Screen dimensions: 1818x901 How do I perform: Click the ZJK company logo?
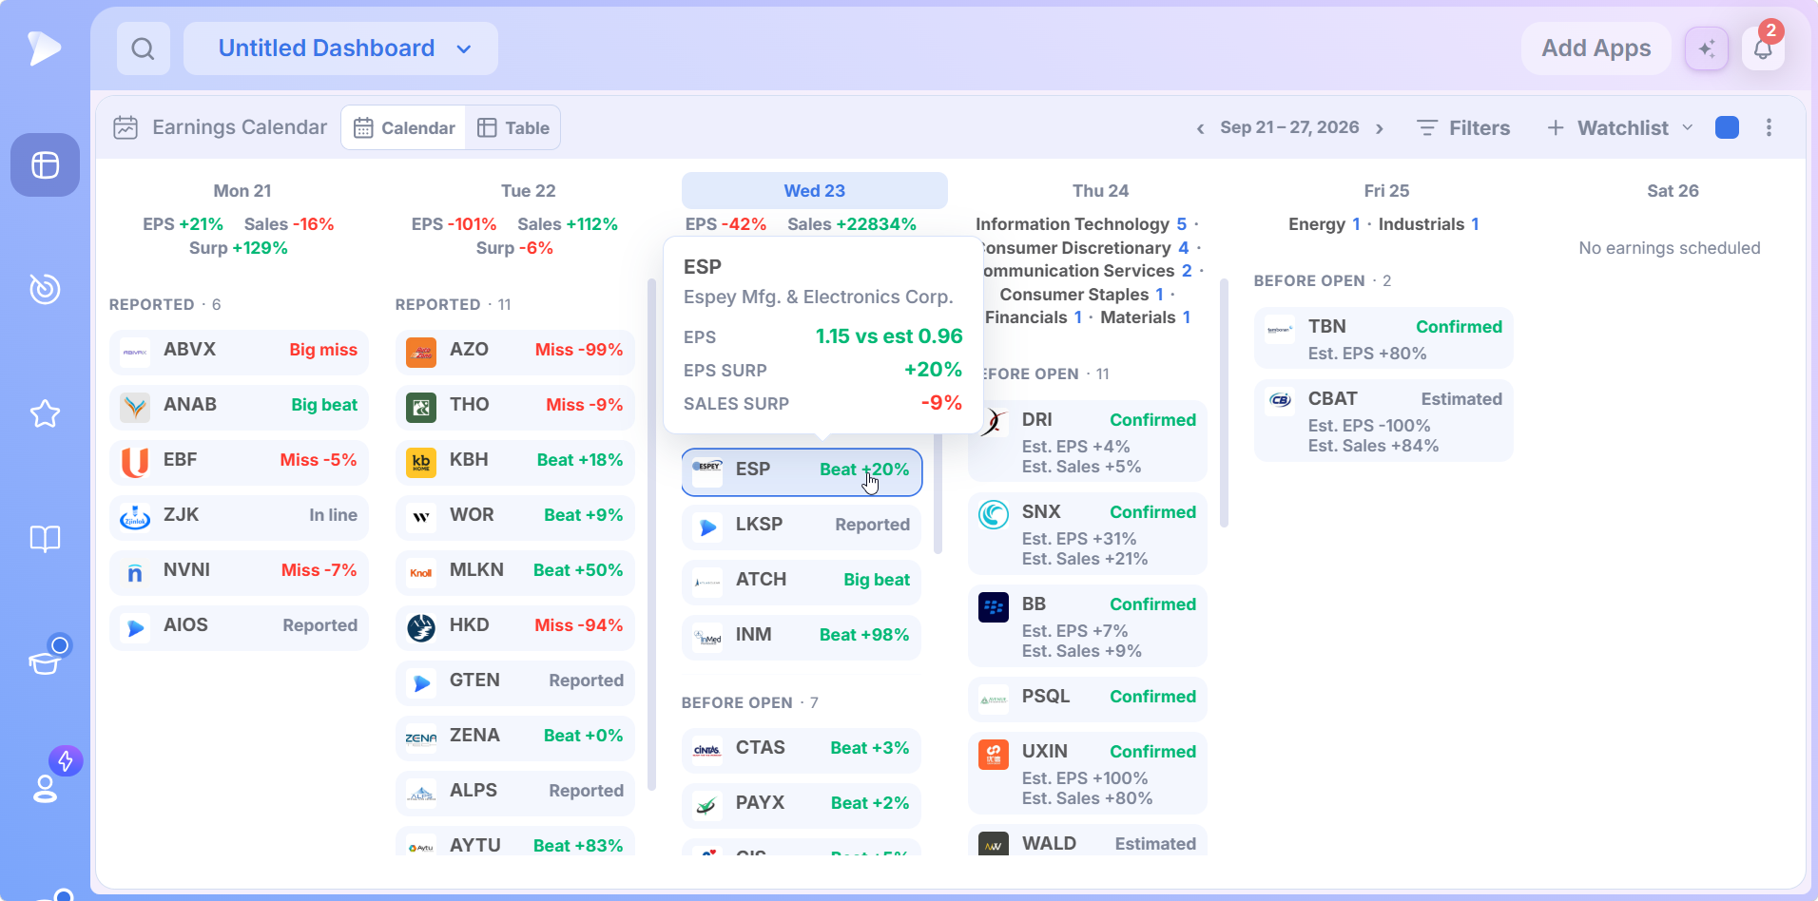(x=135, y=518)
